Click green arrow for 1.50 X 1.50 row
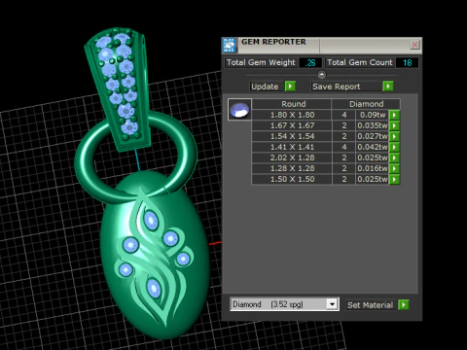Image resolution: width=467 pixels, height=350 pixels. pyautogui.click(x=394, y=179)
